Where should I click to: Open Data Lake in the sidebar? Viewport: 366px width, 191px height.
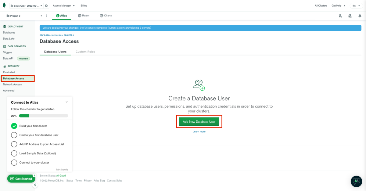coord(9,38)
